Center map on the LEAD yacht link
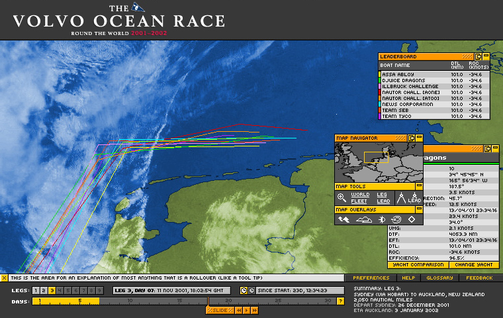Image resolution: width=503 pixels, height=318 pixels. point(383,201)
